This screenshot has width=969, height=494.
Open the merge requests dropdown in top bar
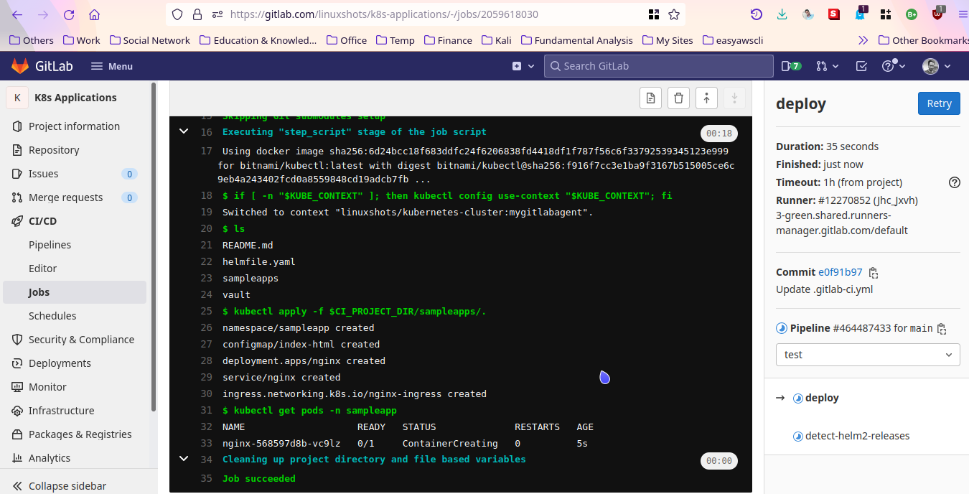coord(826,65)
